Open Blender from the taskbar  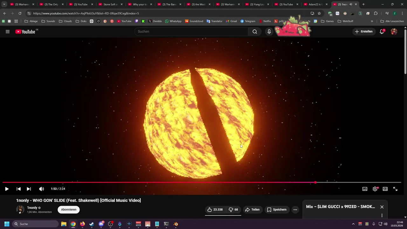coord(176,224)
